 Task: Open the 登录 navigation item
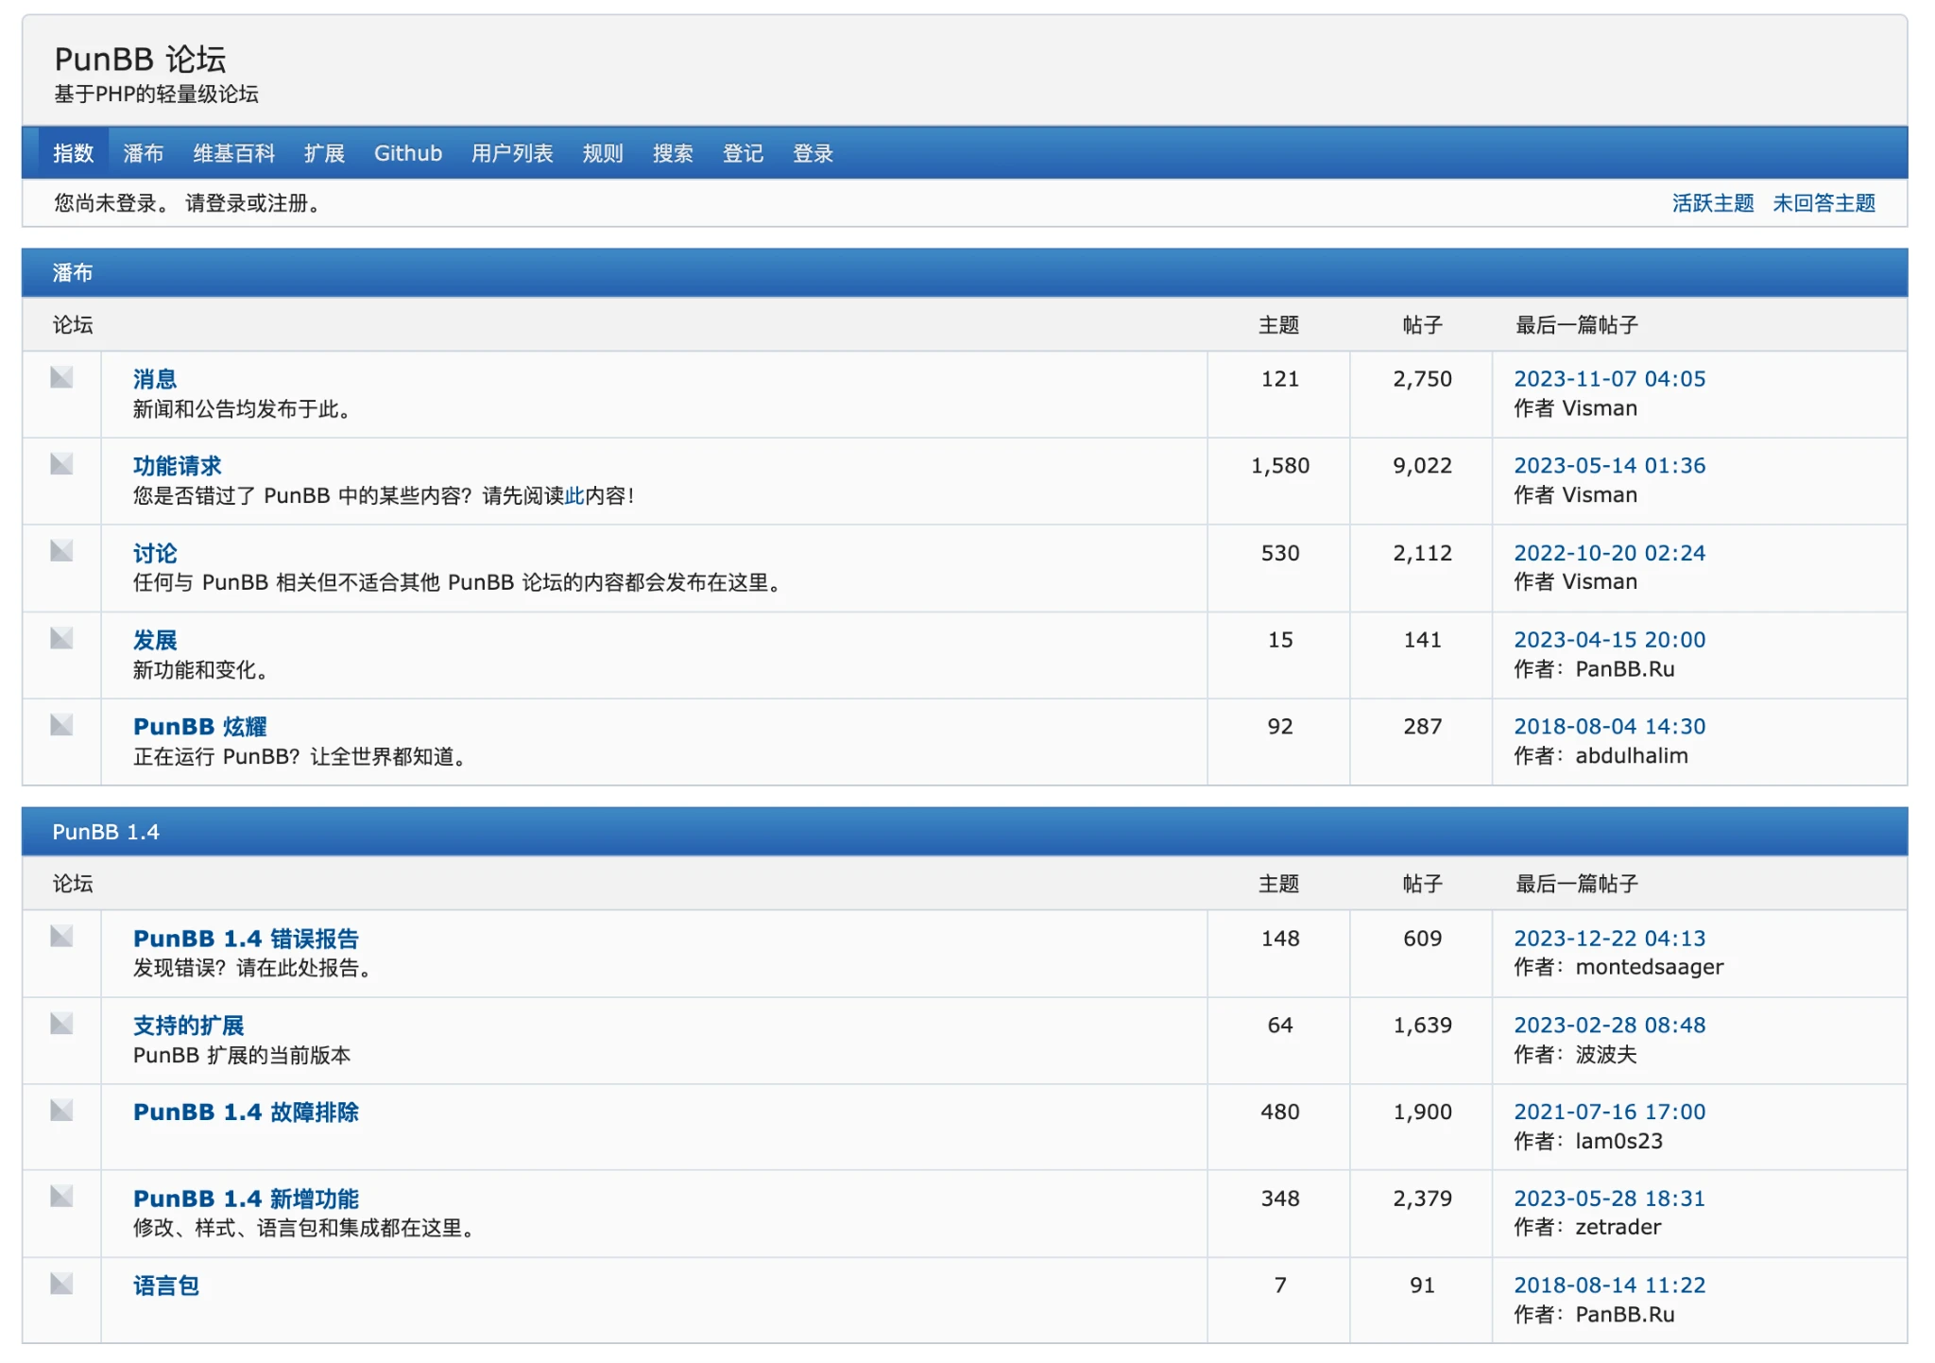coord(812,153)
